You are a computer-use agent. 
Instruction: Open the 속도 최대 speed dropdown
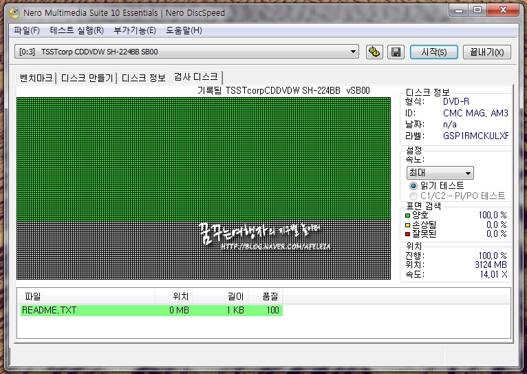440,173
